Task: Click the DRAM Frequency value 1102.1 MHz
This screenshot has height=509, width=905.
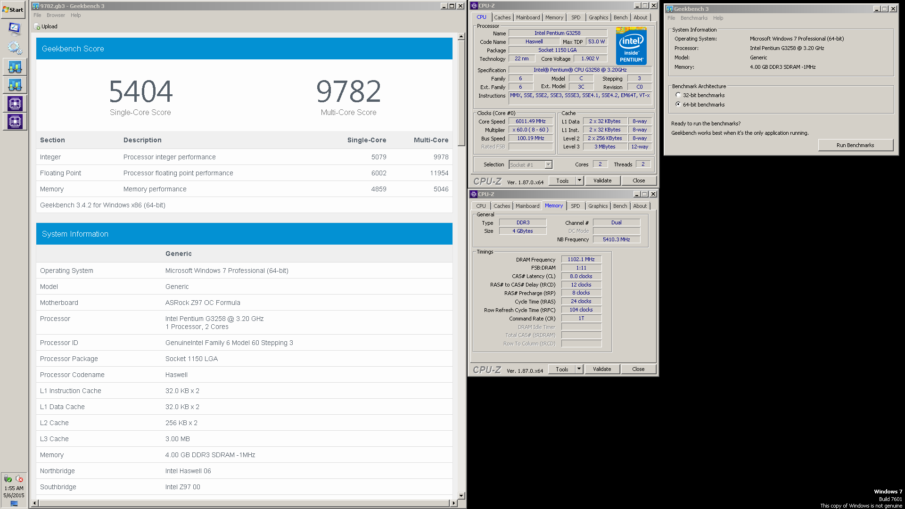Action: tap(581, 259)
